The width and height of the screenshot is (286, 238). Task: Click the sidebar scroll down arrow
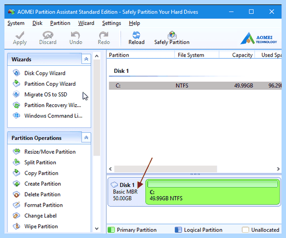tap(97, 228)
